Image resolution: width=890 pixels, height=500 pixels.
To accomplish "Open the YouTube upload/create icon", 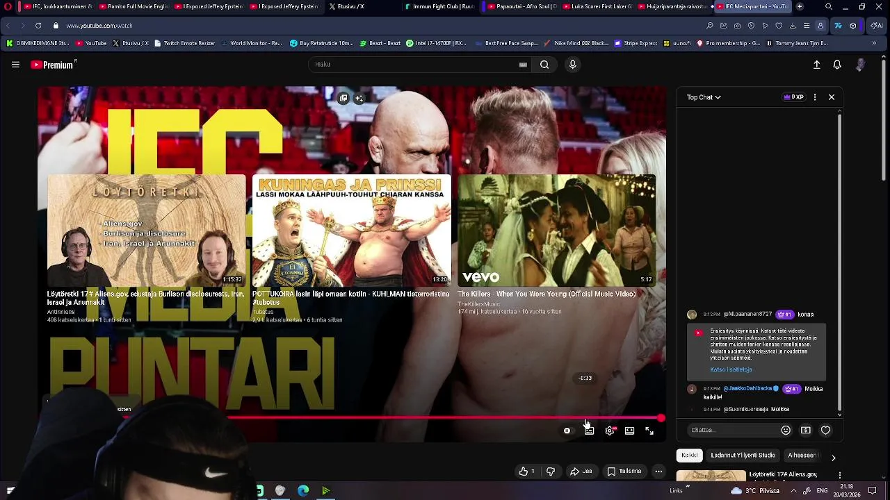I will pos(817,65).
